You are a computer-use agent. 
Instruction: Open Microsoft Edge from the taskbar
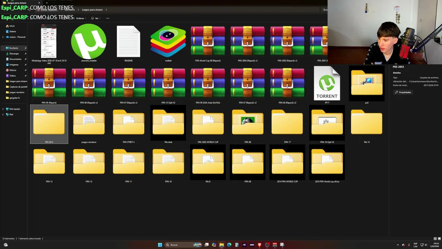[x=229, y=245]
